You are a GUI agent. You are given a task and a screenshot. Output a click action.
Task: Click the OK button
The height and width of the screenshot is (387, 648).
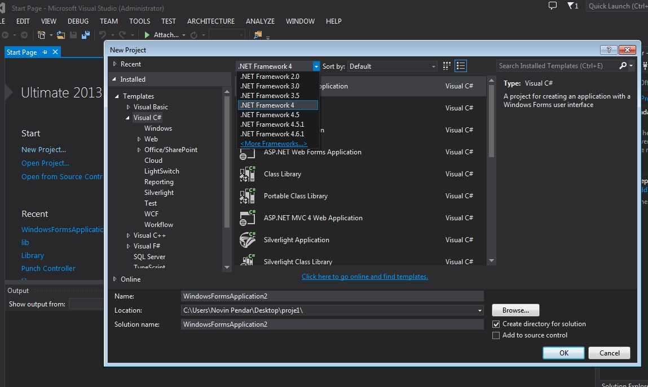[x=564, y=353]
